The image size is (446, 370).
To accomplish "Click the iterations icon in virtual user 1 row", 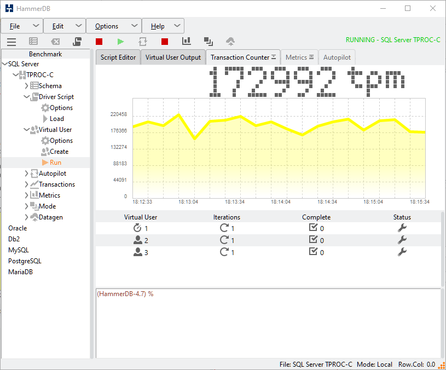I will [x=224, y=228].
